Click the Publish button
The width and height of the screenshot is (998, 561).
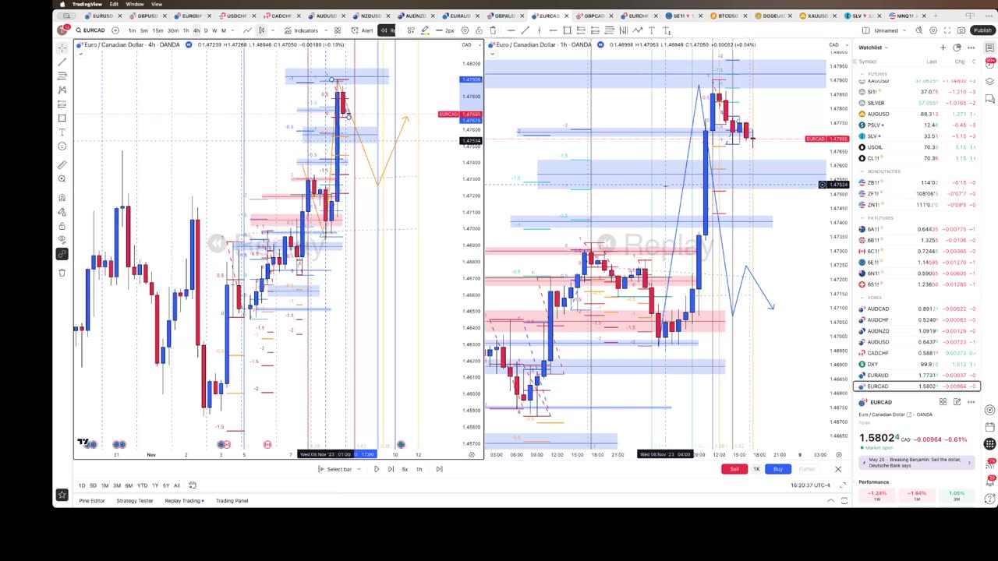pos(982,30)
